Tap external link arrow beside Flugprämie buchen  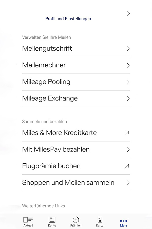click(x=127, y=166)
